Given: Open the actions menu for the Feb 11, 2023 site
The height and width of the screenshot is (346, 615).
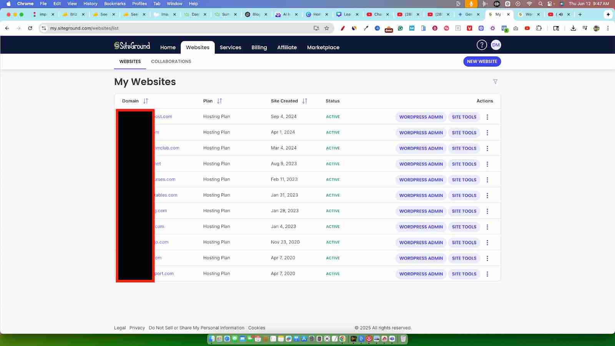Looking at the screenshot, I should (x=487, y=179).
